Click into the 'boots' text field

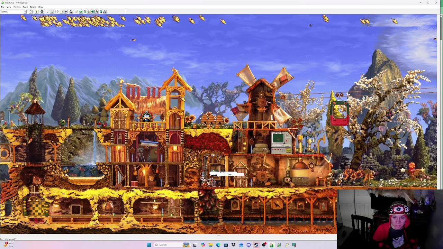point(12,12)
